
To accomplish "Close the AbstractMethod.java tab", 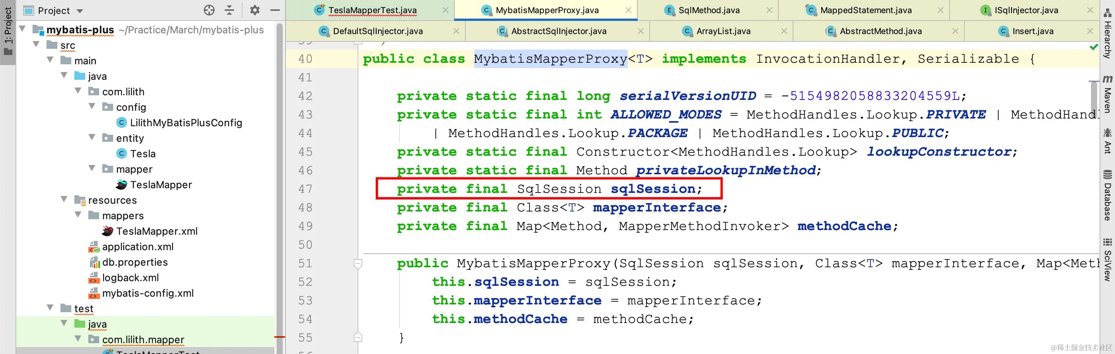I will click(x=955, y=31).
